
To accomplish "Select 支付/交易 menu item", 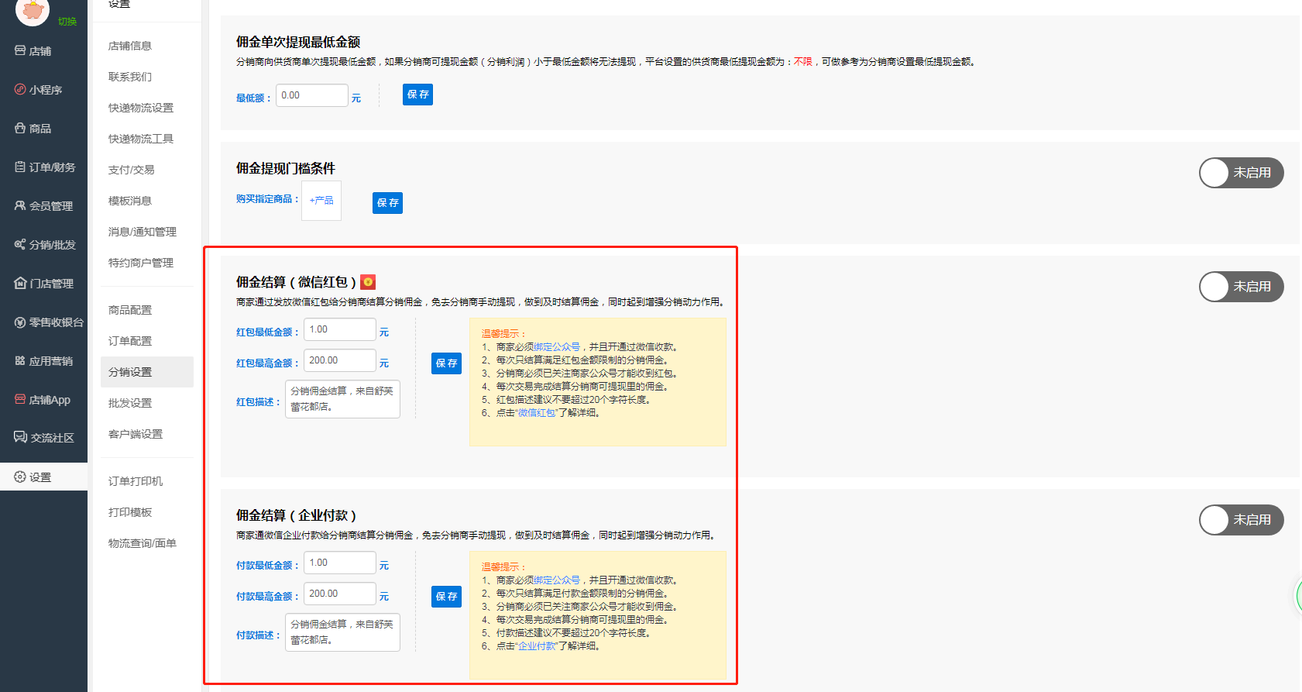I will [x=132, y=170].
